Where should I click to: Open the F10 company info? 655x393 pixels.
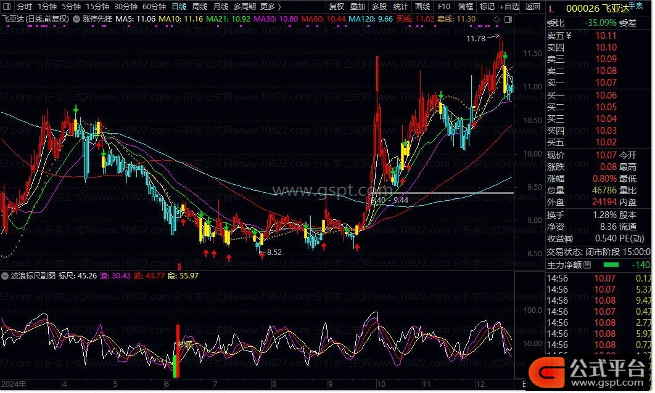[444, 7]
